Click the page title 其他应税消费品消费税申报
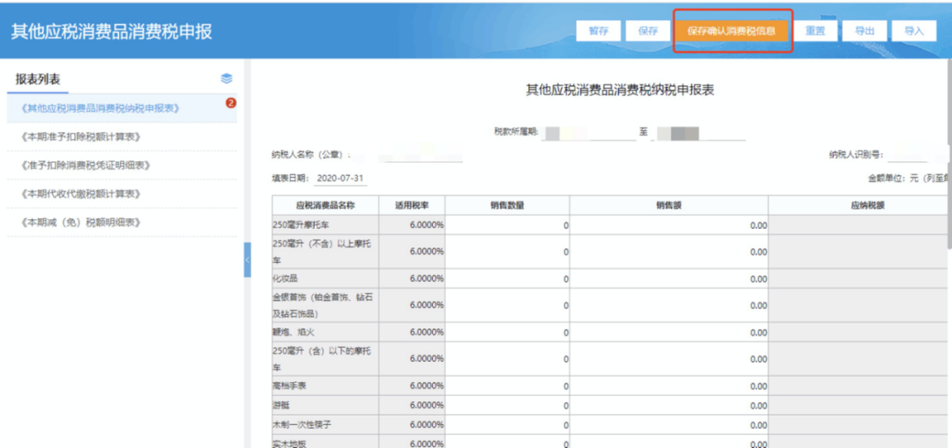This screenshot has height=448, width=952. pos(112,32)
